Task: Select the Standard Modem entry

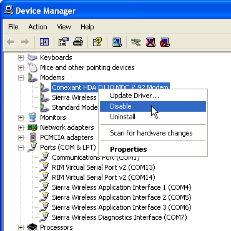Action: [74, 107]
